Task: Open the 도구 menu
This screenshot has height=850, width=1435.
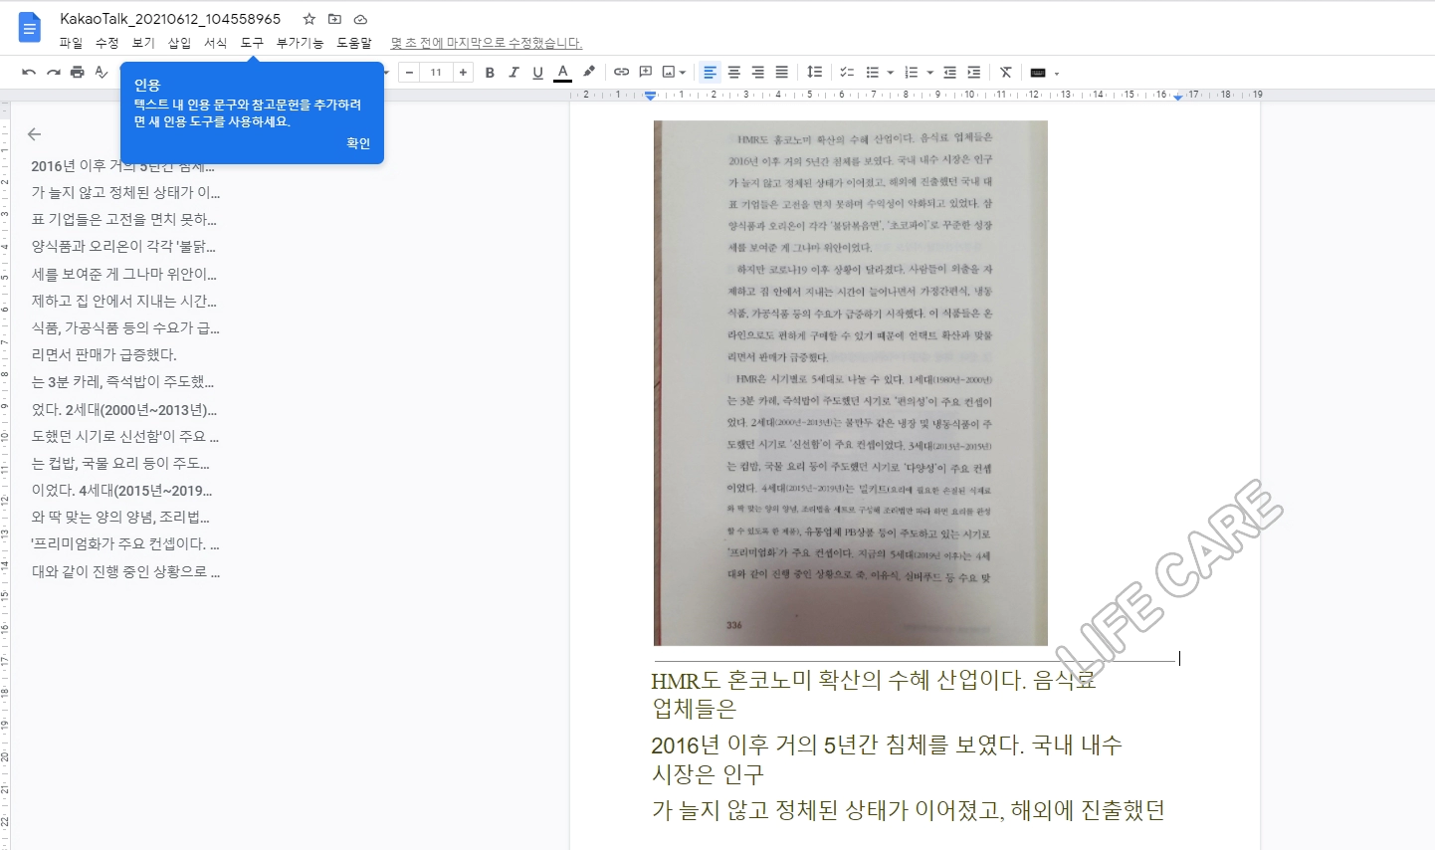Action: 252,43
